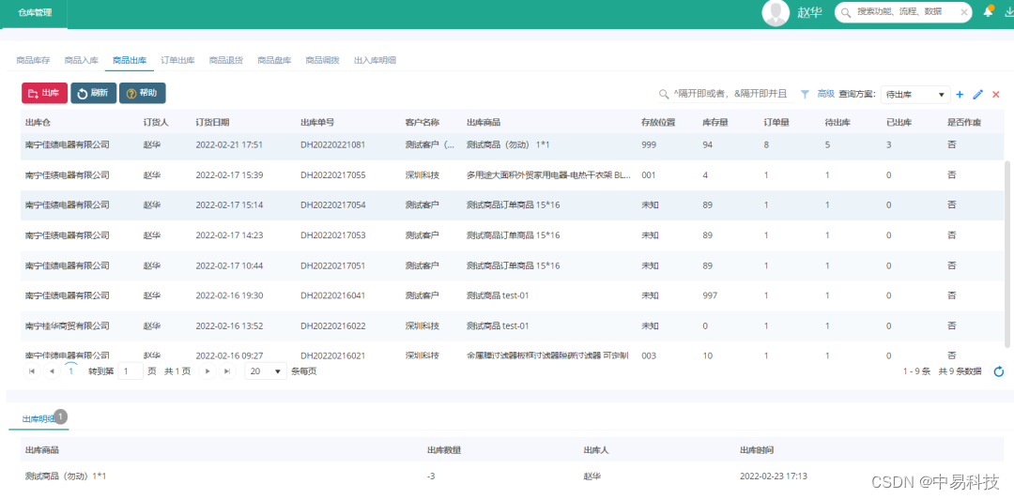Viewport: 1014px width, 499px height.
Task: Switch to 订单出库 tab
Action: click(177, 60)
